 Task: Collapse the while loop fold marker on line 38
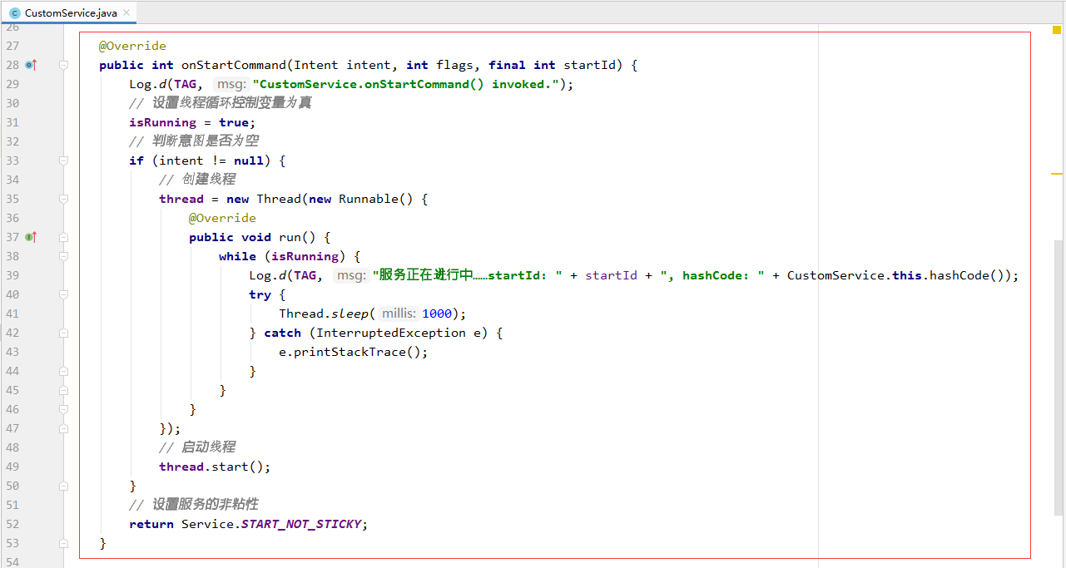(x=63, y=256)
